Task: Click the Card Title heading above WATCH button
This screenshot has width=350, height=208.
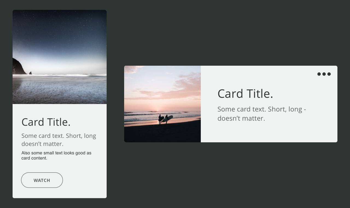Action: coord(46,122)
